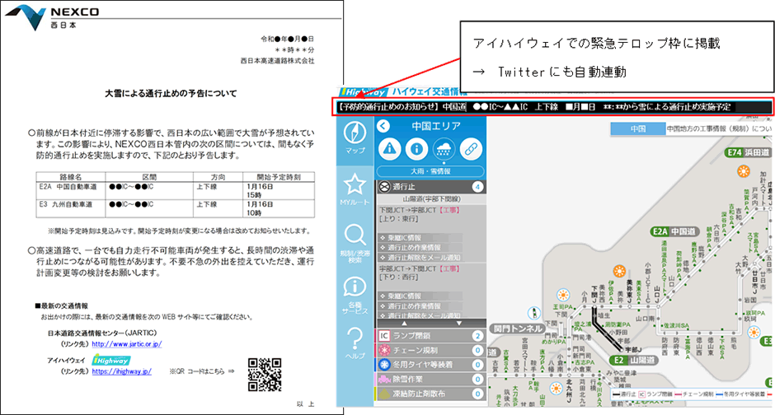Click the 凍結防止剤散布 triangle icon
This screenshot has width=775, height=415.
384,394
